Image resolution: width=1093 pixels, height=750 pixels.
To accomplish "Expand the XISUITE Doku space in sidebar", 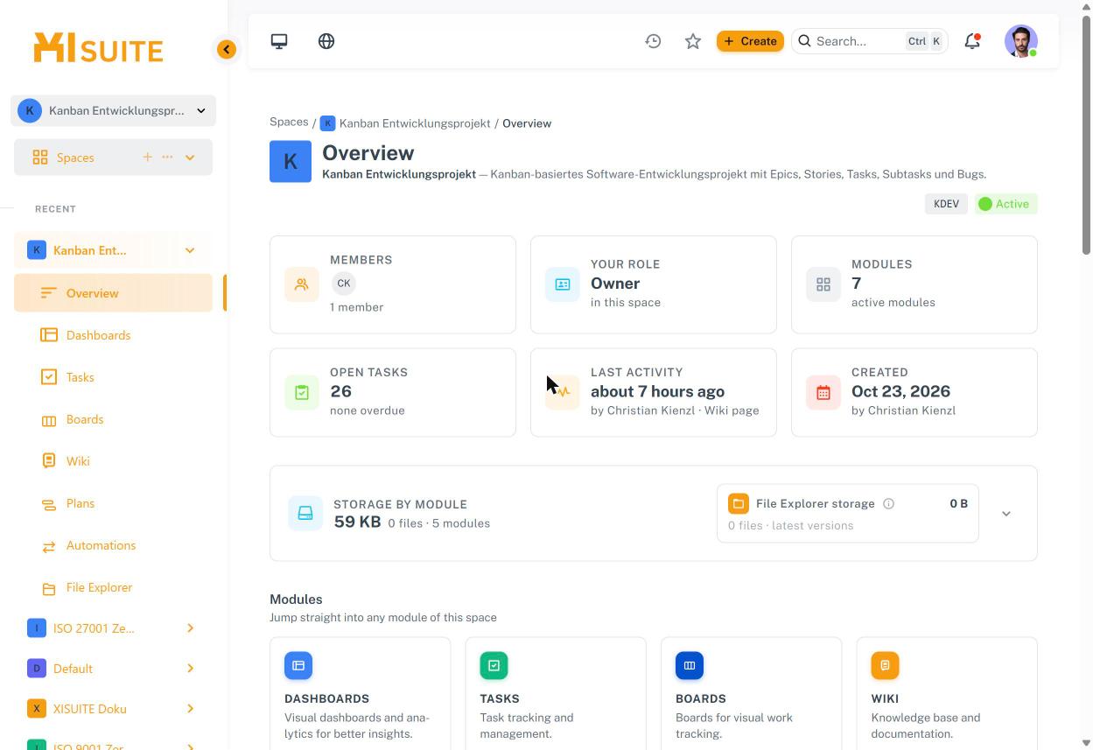I will tap(190, 709).
